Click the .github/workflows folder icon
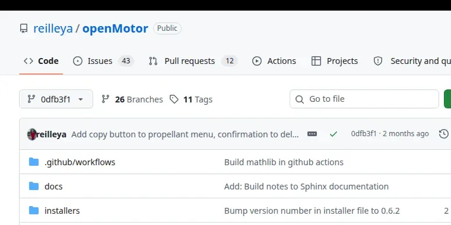The image size is (451, 225). 34,162
